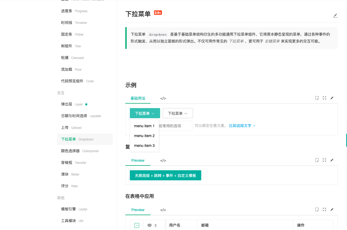This screenshot has height=230, width=347.
Task: Switch to the 基础用法 tab
Action: 138,98
